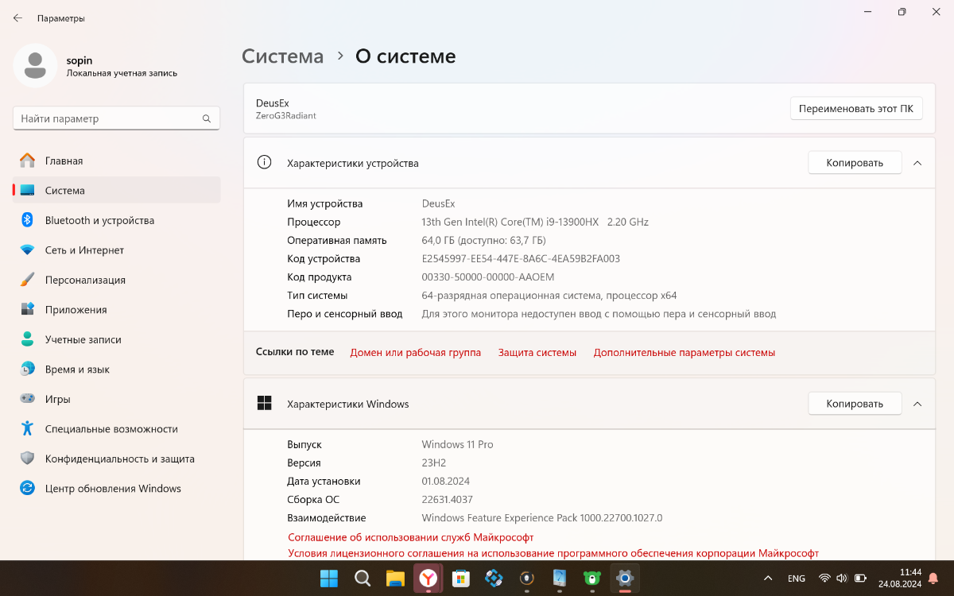Image resolution: width=954 pixels, height=596 pixels.
Task: Select Приложения in the sidebar
Action: click(x=76, y=310)
